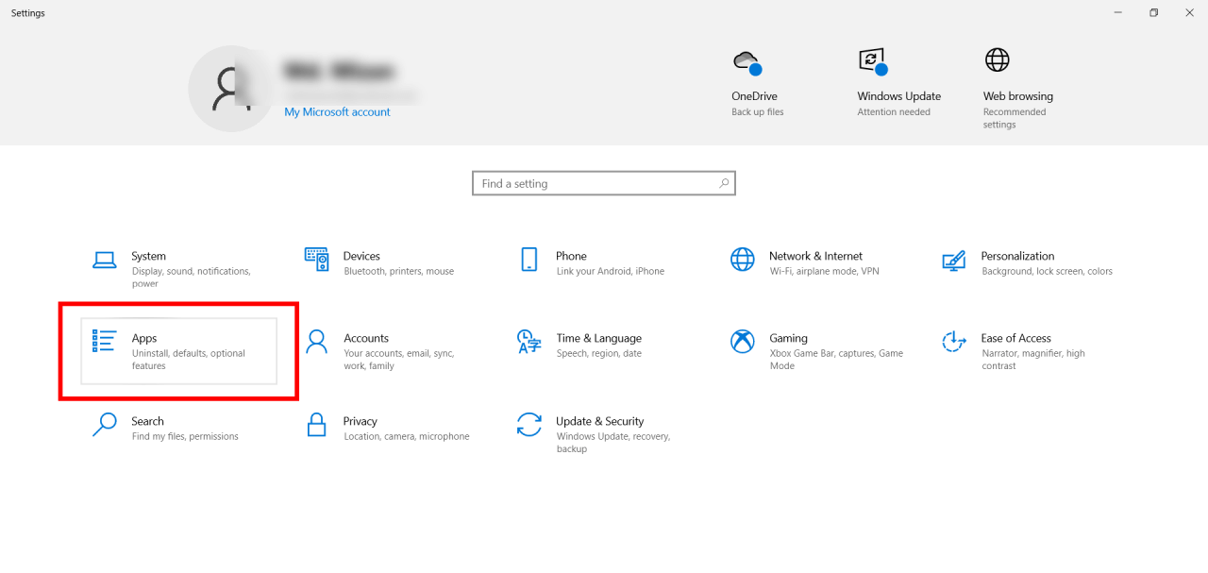
Task: Click the Apps list icon
Action: (104, 342)
